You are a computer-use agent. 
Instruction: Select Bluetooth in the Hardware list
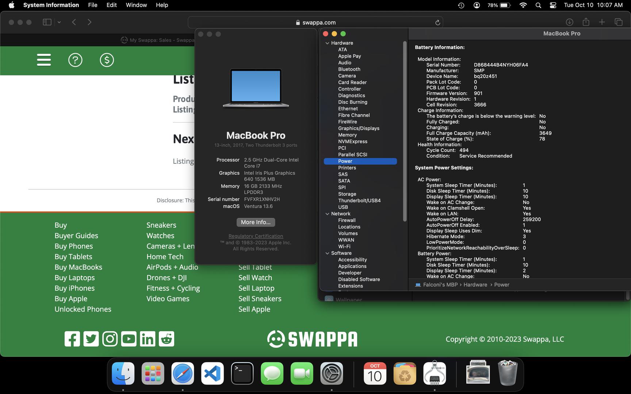tap(349, 69)
